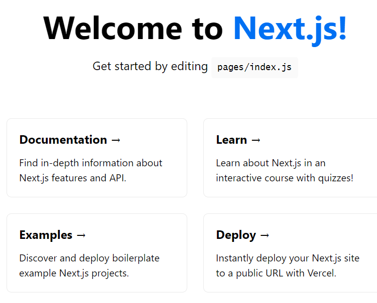Click the 'Get started by editing' text

(x=150, y=67)
